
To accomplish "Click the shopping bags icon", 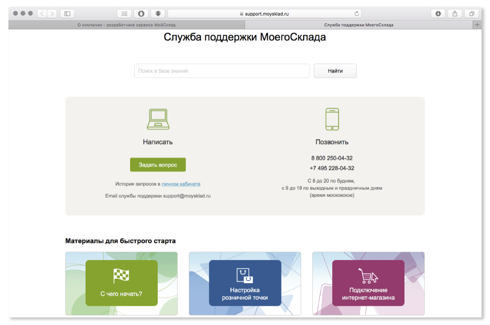I will point(245,275).
